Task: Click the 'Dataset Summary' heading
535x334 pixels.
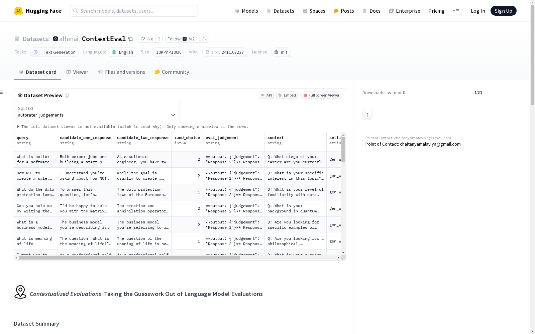Action: (36, 324)
